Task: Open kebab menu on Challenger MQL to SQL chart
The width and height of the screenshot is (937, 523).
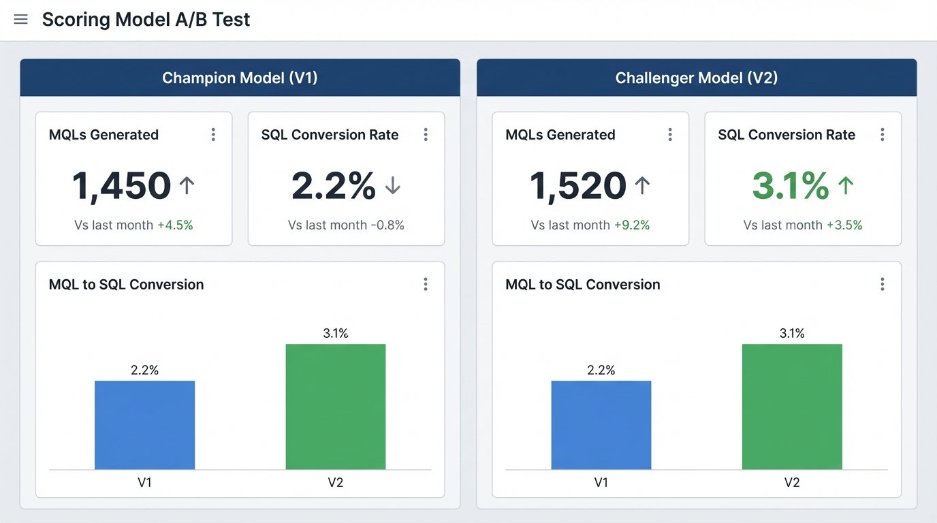Action: 882,284
